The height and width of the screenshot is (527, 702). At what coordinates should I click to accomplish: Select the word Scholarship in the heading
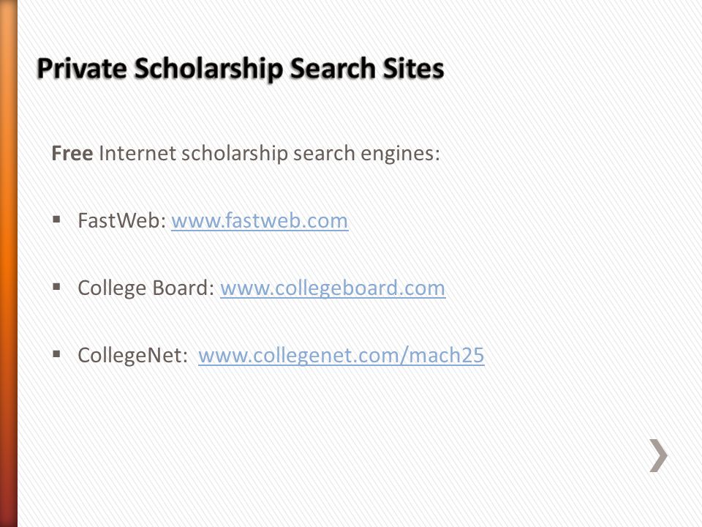[x=208, y=70]
